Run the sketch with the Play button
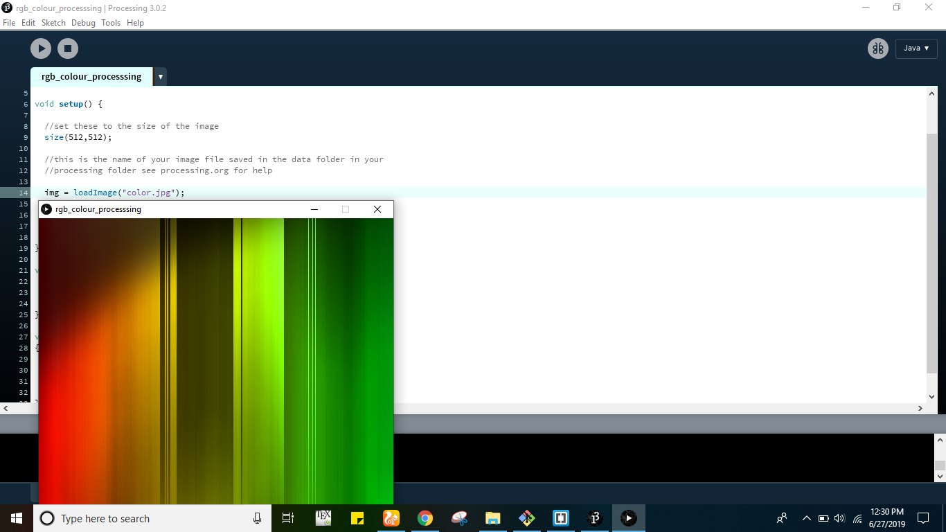Viewport: 946px width, 532px height. 40,48
